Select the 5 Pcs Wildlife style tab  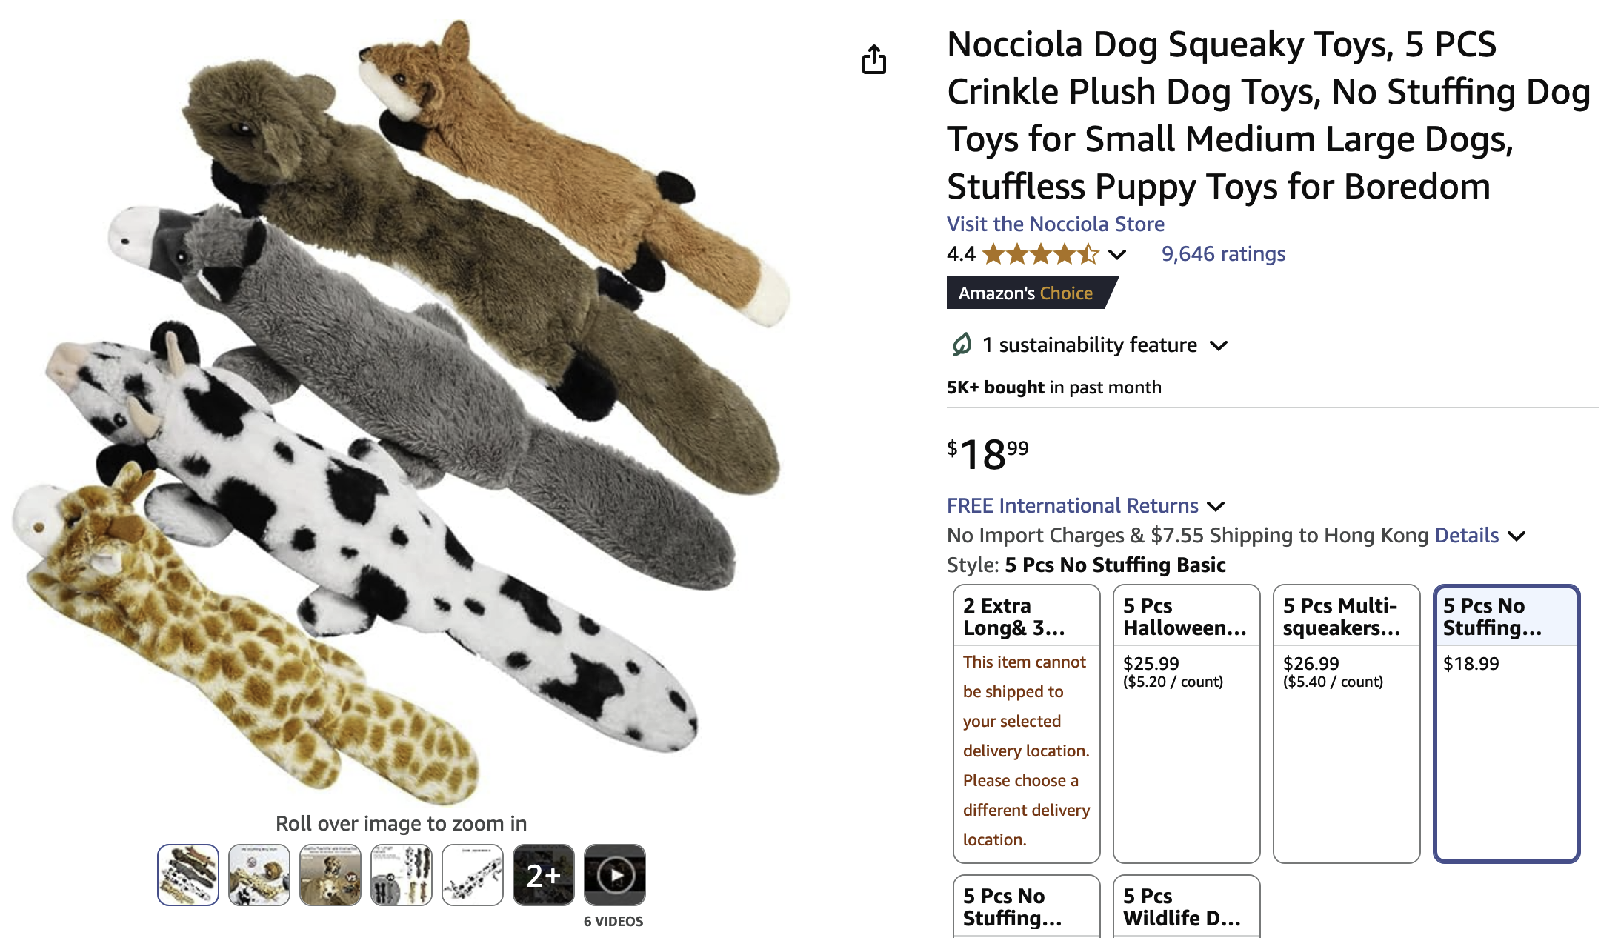point(1186,907)
